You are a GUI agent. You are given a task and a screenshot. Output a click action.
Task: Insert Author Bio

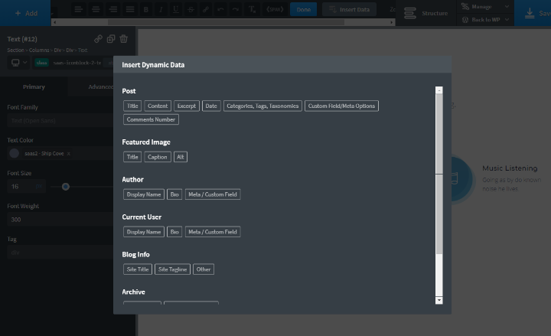(x=174, y=194)
